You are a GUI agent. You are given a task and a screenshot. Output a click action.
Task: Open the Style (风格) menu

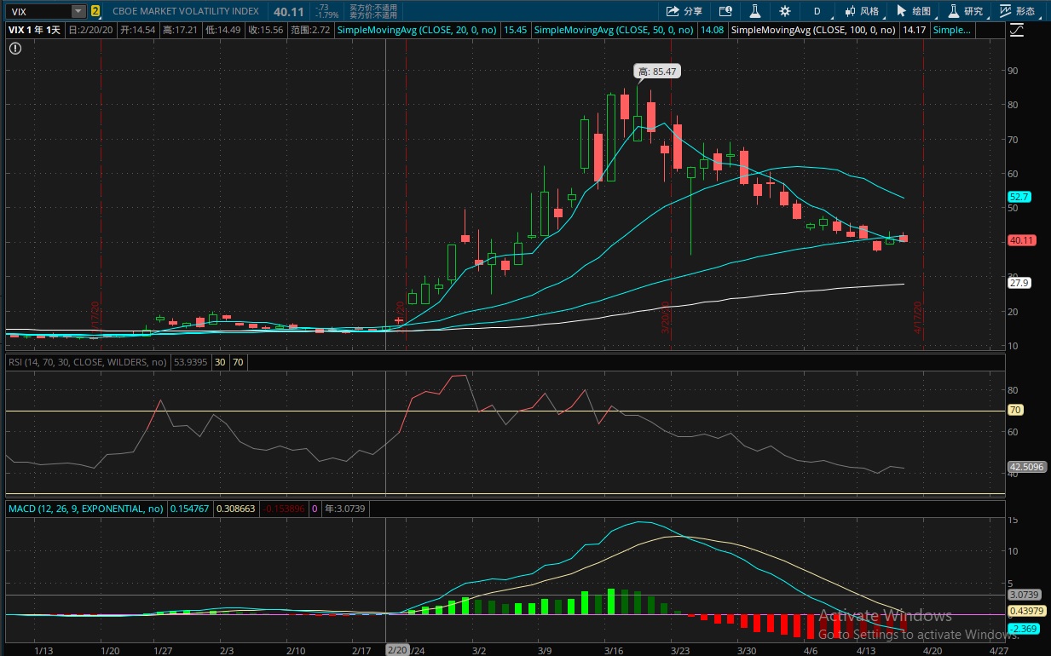pyautogui.click(x=862, y=11)
